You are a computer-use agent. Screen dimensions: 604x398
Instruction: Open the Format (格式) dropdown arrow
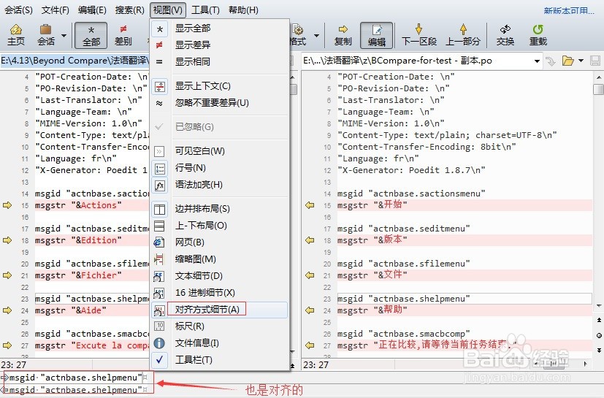(317, 36)
